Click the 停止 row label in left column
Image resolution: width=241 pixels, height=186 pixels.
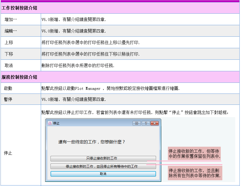(8, 153)
